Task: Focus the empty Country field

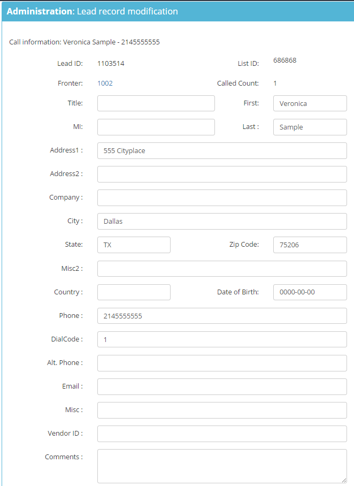Action: click(134, 292)
